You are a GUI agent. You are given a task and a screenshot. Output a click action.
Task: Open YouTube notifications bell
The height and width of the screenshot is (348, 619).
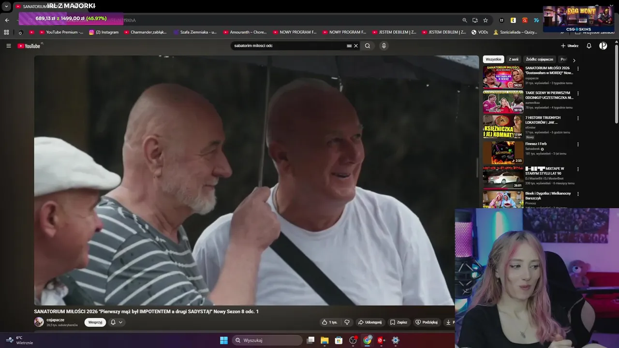589,46
